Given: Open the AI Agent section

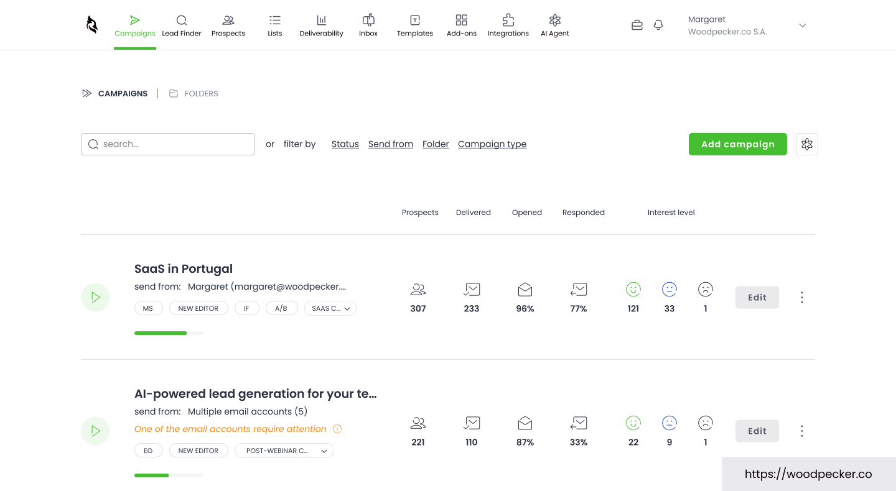Looking at the screenshot, I should click(x=555, y=26).
